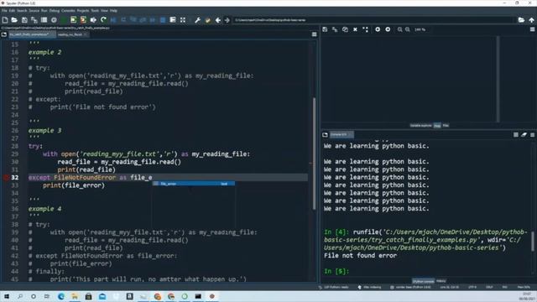Click Kite indexing status
The image size is (537, 302).
(x=369, y=287)
